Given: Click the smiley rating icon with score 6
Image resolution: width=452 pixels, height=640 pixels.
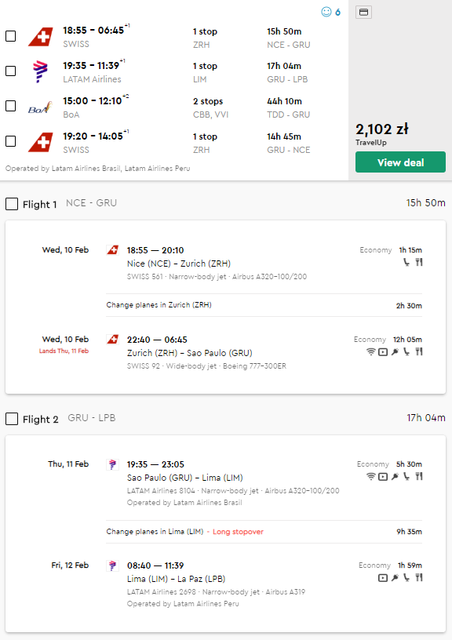Looking at the screenshot, I should 326,12.
